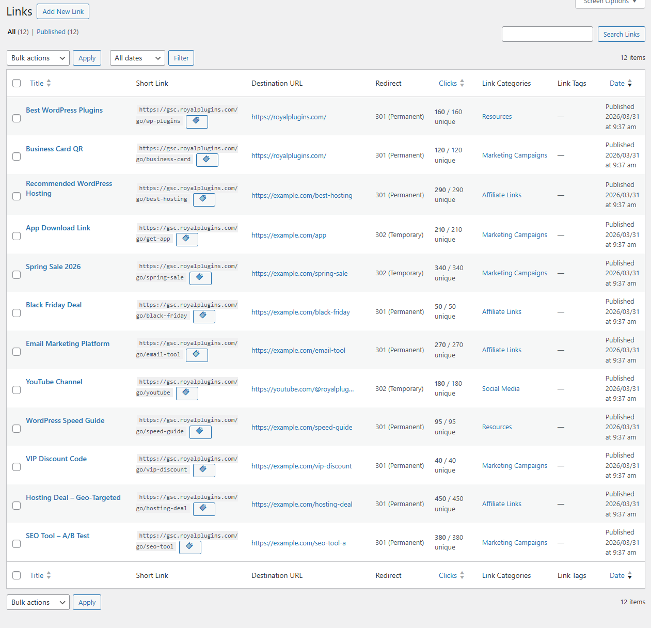Copy the go/wp-plugins short link
The height and width of the screenshot is (628, 651).
(x=197, y=121)
